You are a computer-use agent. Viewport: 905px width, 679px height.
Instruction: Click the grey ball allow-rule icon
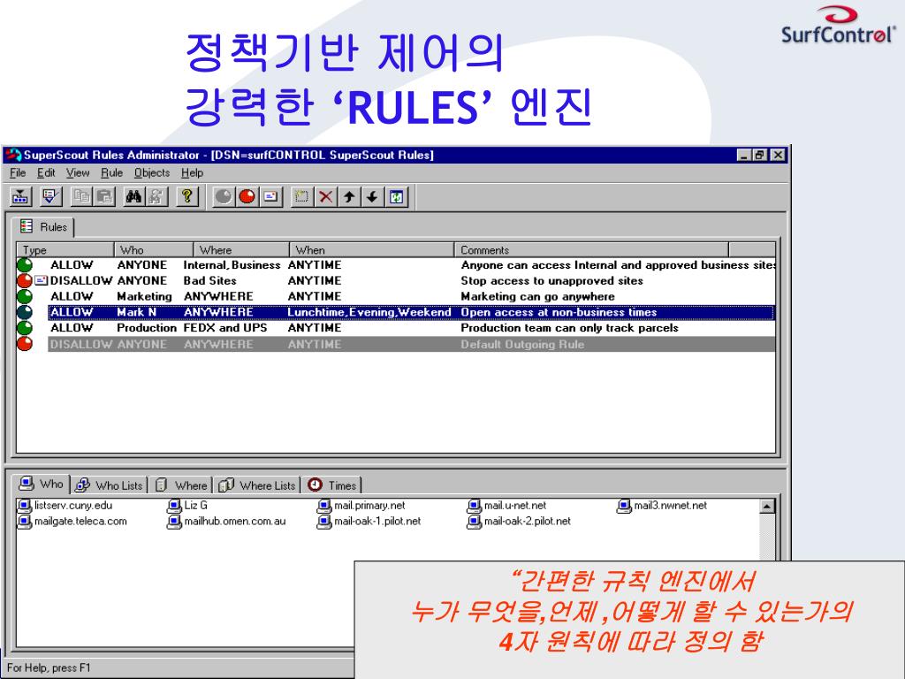coord(224,197)
